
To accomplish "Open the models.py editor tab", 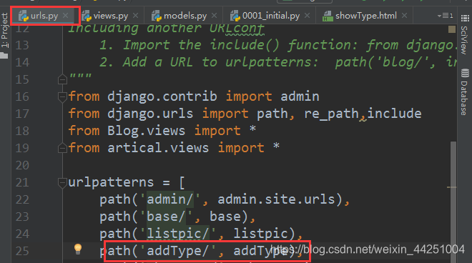I will click(185, 16).
